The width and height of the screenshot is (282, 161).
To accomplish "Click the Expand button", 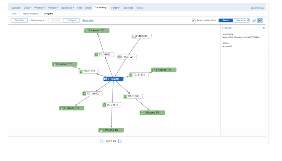I will pos(56,20).
